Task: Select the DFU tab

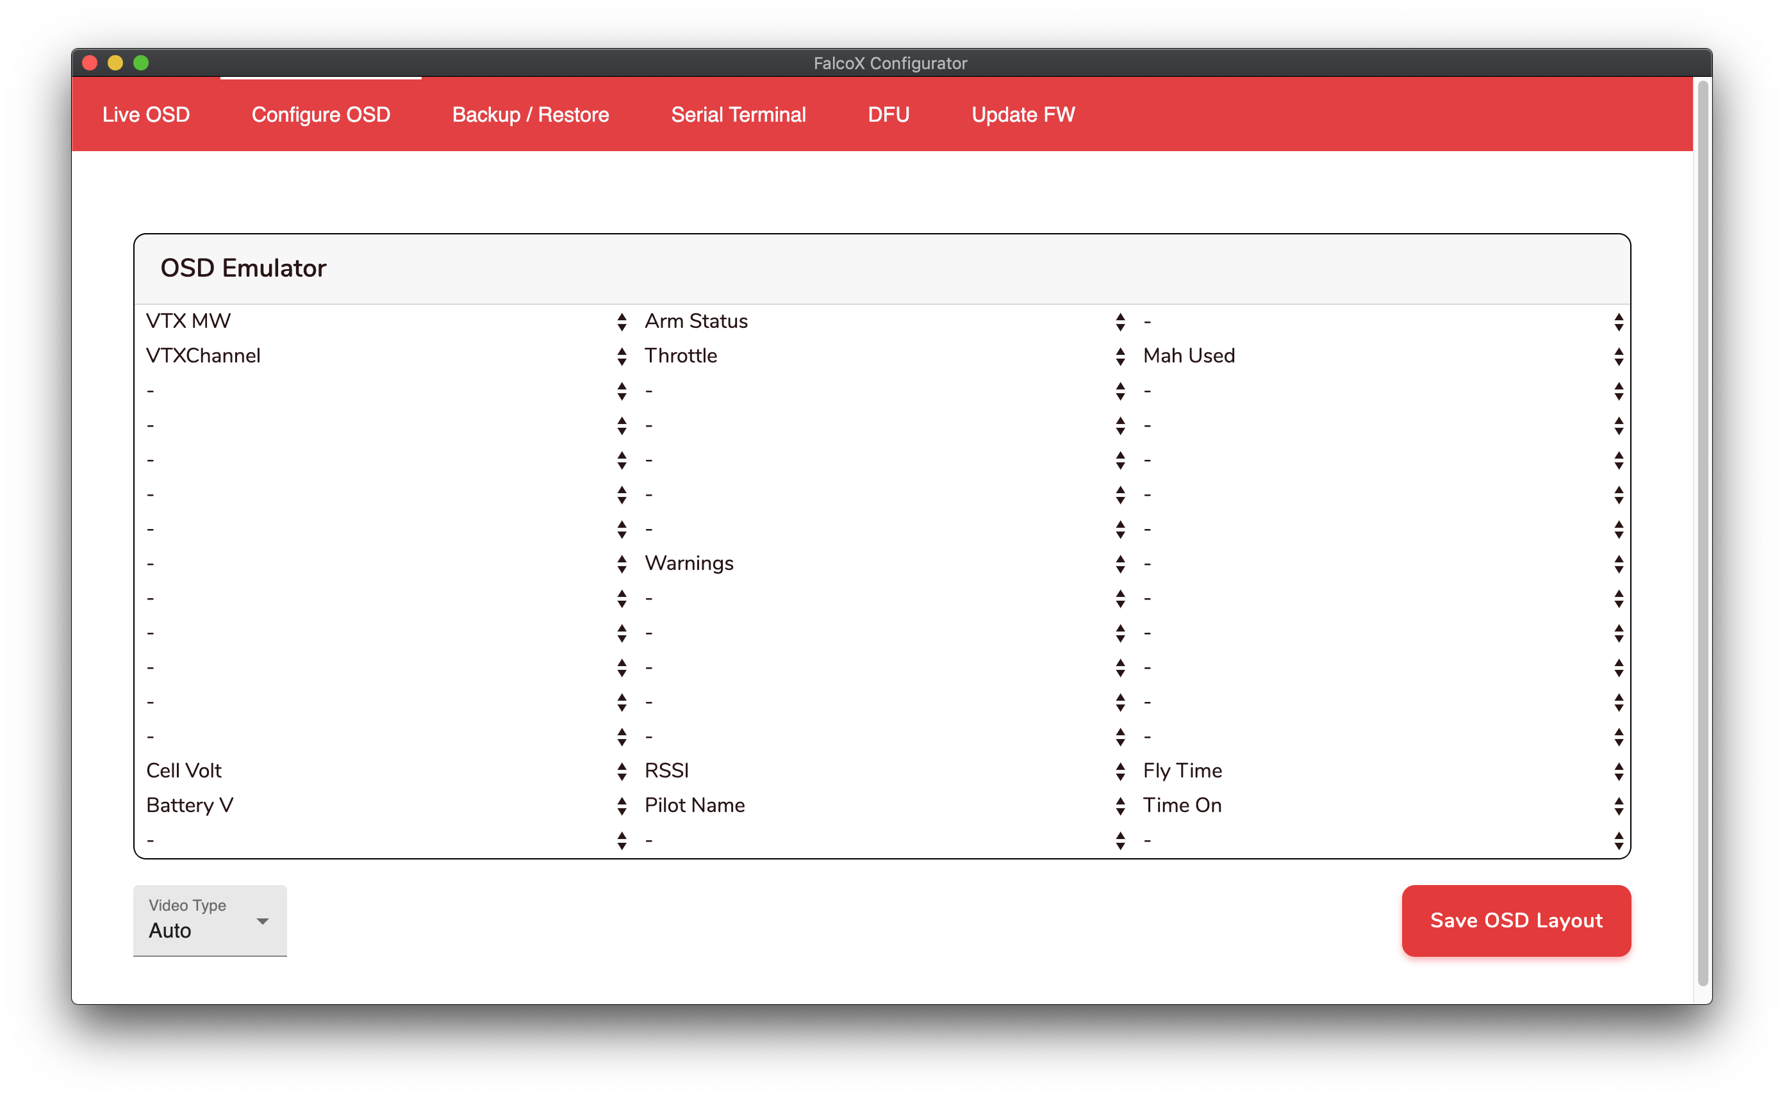Action: (x=888, y=115)
